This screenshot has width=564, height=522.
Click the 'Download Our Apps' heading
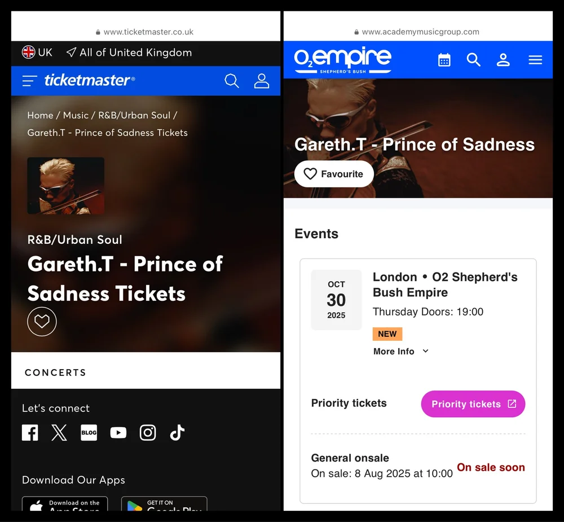73,480
